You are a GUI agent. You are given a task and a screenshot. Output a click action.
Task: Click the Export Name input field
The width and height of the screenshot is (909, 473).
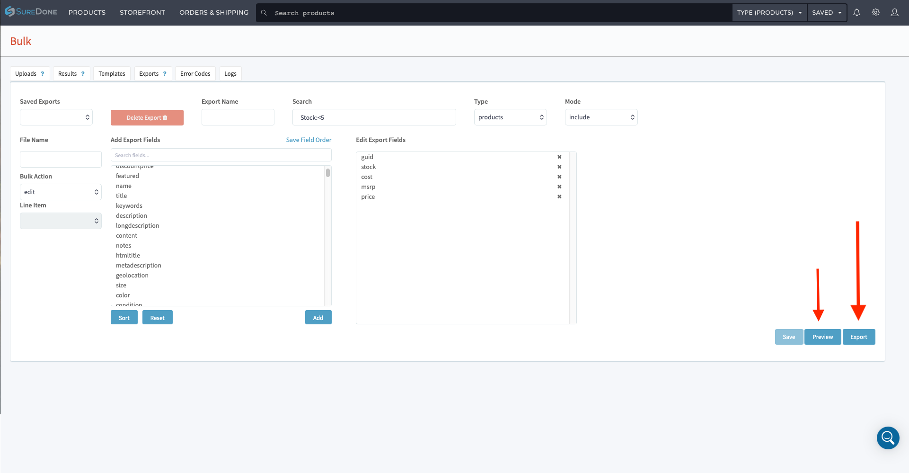coord(238,117)
